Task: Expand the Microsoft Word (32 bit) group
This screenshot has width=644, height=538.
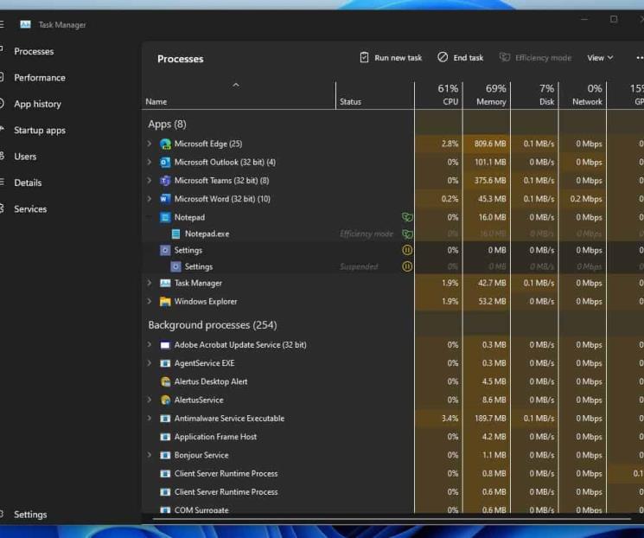Action: pyautogui.click(x=150, y=199)
